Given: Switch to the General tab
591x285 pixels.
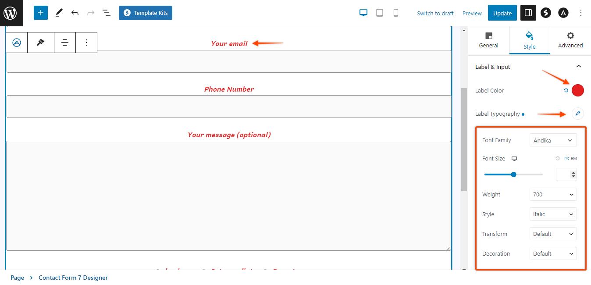Looking at the screenshot, I should 488,40.
